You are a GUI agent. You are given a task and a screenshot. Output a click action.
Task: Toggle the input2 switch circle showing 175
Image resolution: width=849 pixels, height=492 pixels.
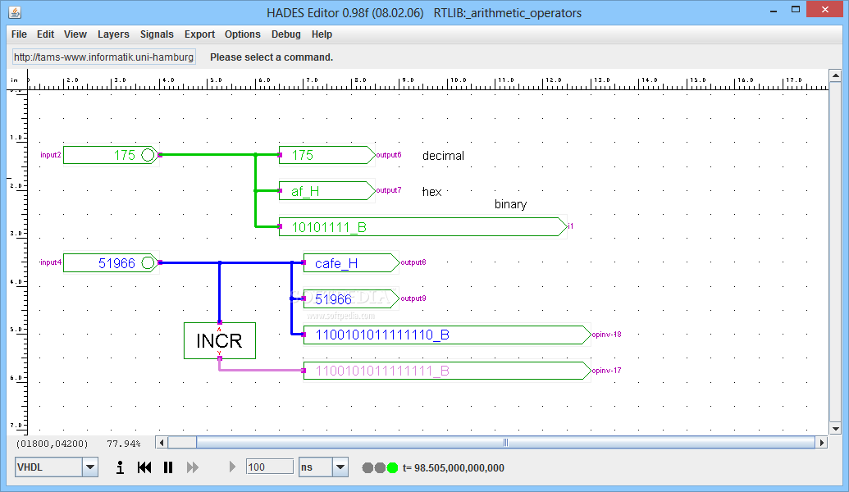[148, 155]
